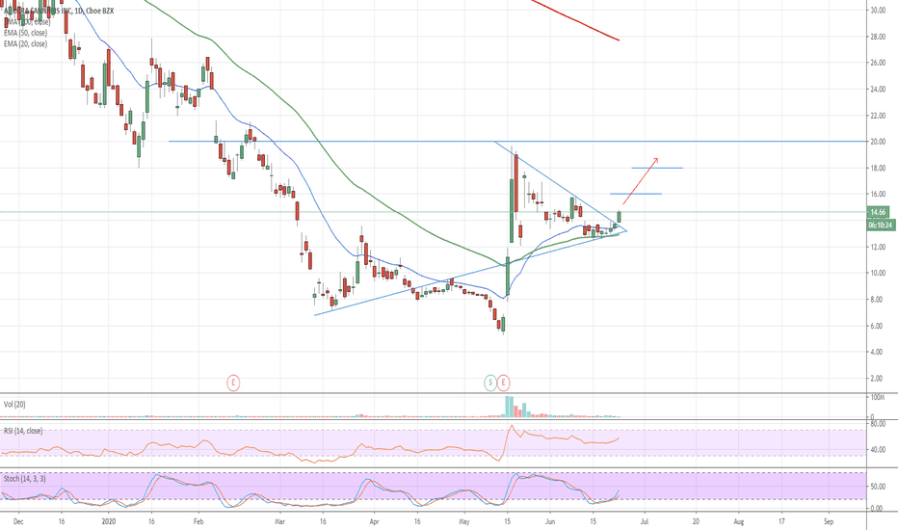Select the EMA (20, close) legend
898x530 pixels.
pyautogui.click(x=25, y=43)
